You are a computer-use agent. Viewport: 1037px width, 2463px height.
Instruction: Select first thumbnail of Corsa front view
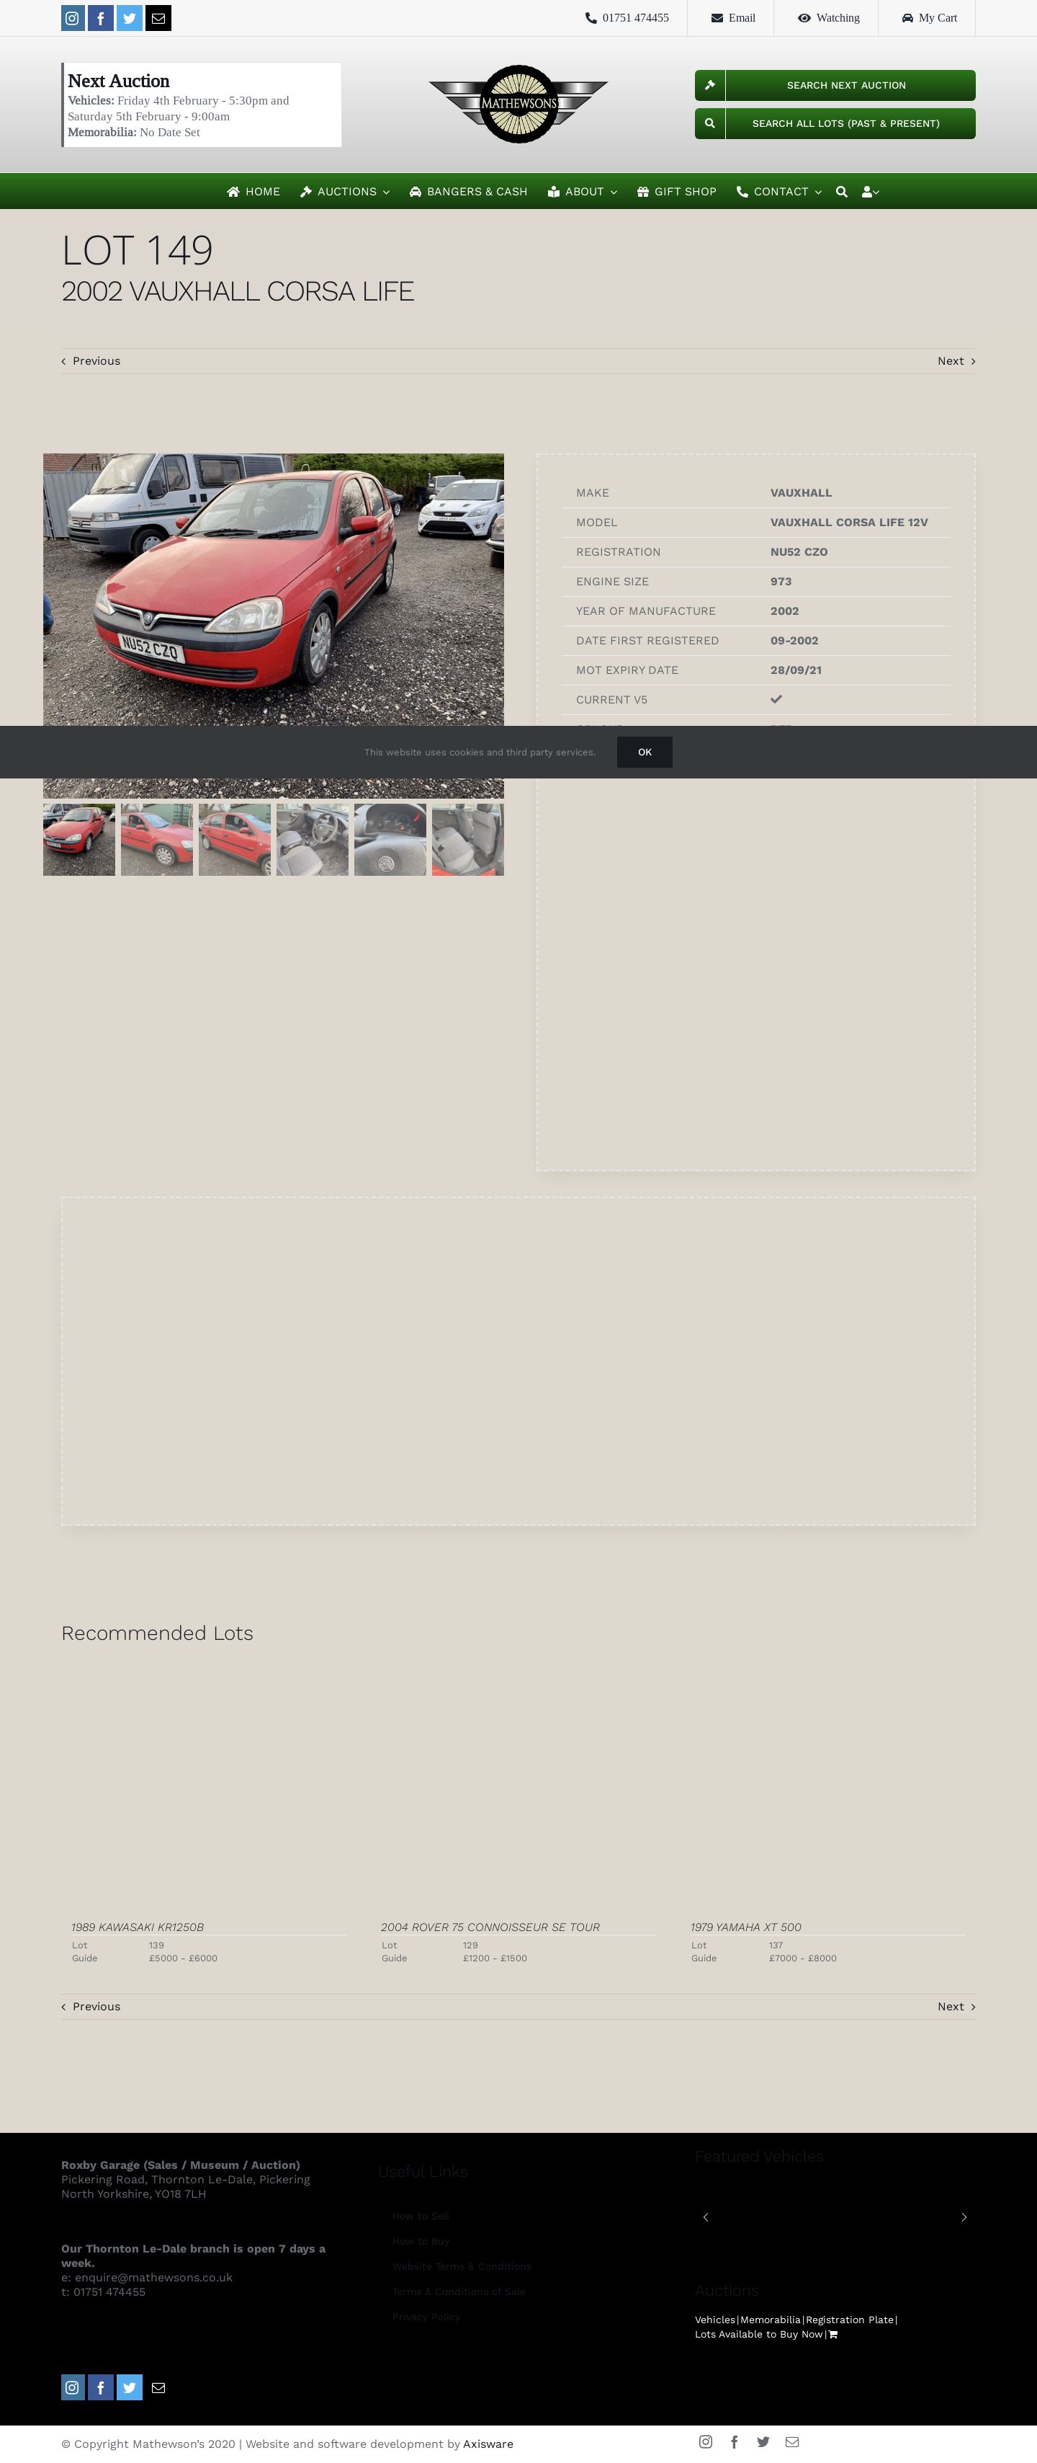(79, 840)
